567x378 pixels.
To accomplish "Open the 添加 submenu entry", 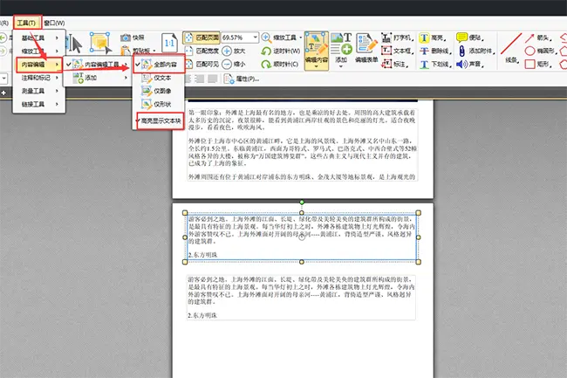I will tap(97, 78).
